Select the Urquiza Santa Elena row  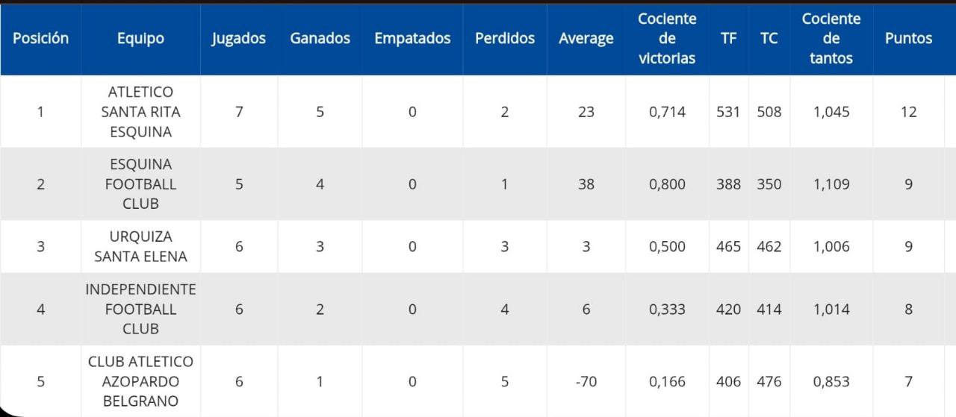tap(140, 246)
